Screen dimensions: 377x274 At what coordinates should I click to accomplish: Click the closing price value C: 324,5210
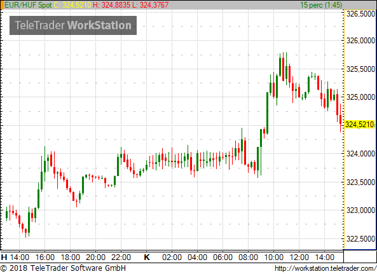pos(72,5)
